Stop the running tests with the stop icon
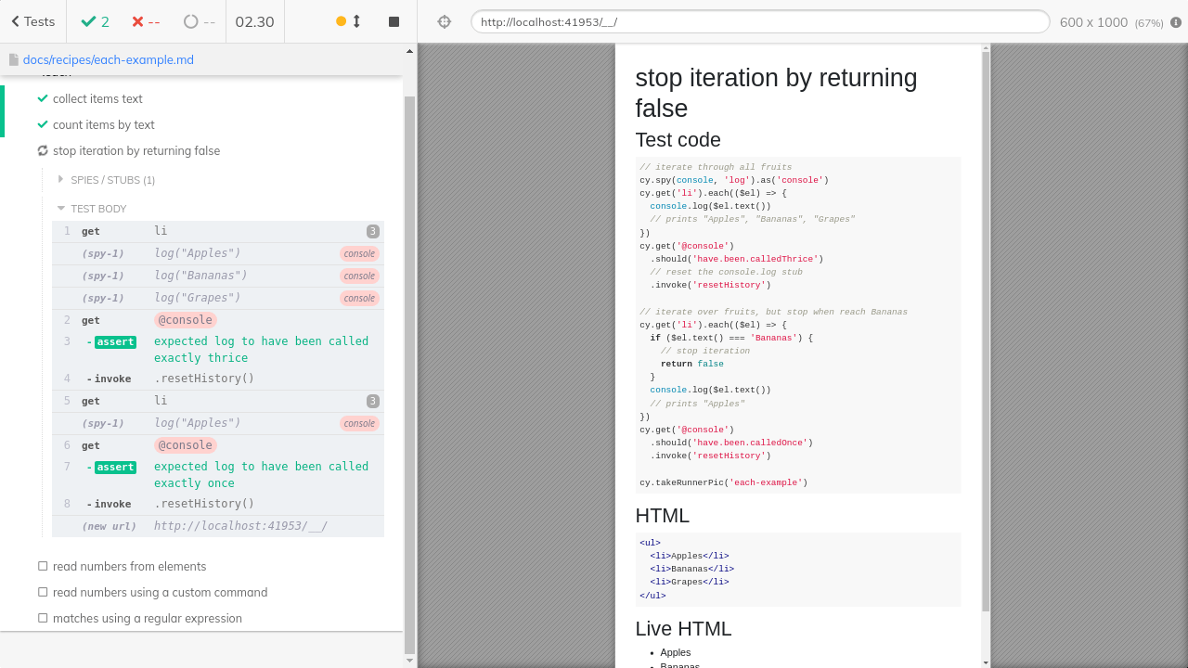 [x=394, y=20]
